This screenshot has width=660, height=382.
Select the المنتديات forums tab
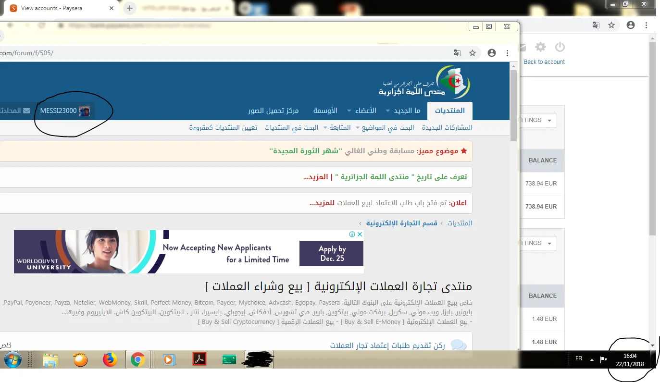point(449,111)
